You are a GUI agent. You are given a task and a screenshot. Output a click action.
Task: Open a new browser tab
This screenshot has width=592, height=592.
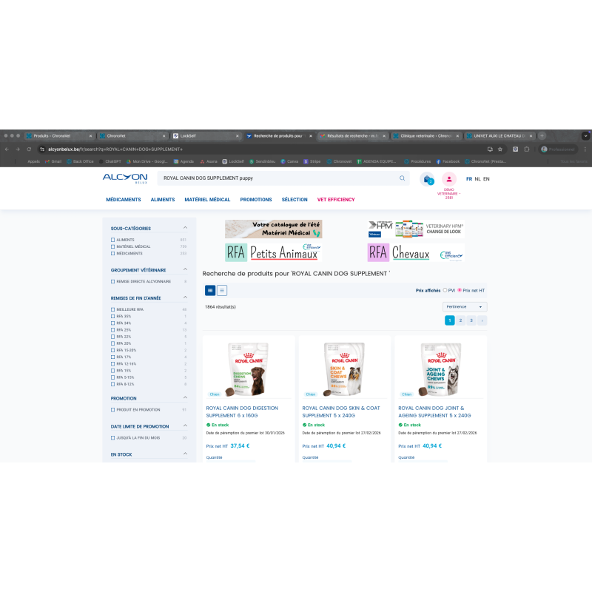[x=542, y=136]
